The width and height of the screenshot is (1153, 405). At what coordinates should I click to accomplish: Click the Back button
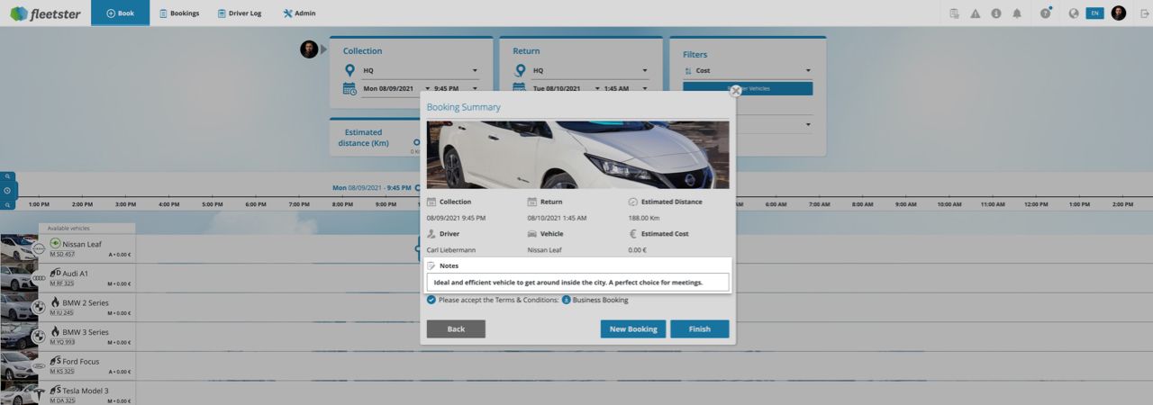pos(456,329)
